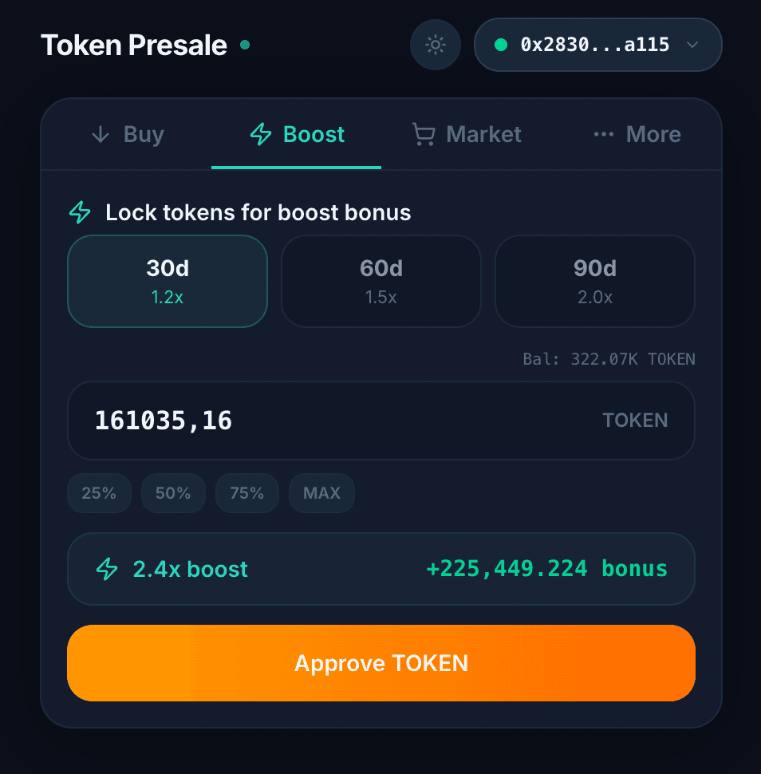
Task: Open the More options menu
Action: point(638,134)
